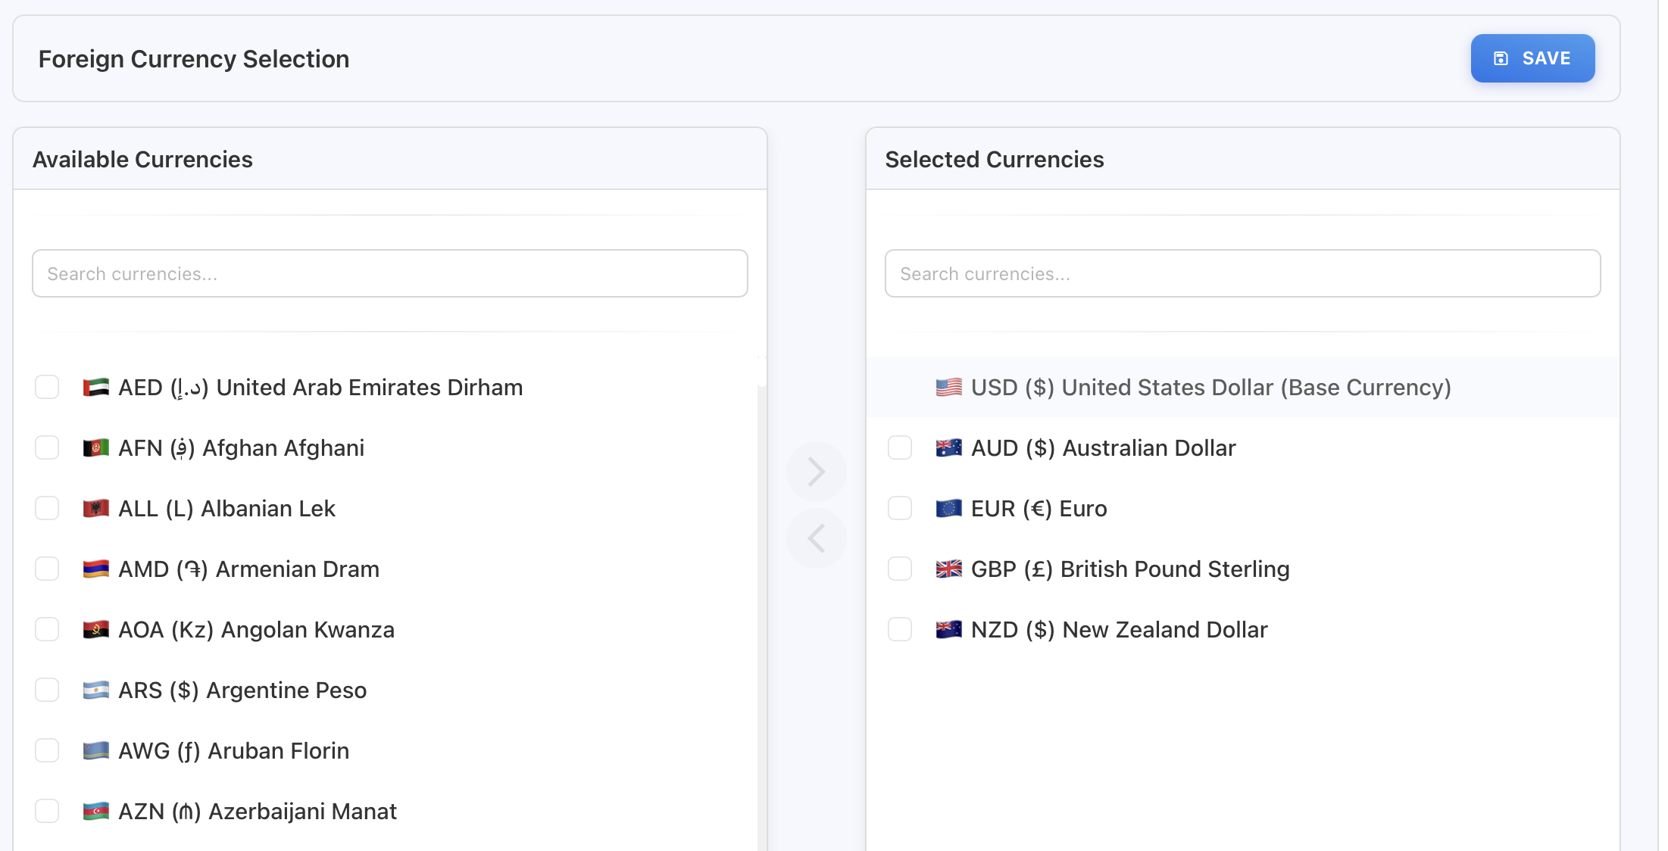Click the UK flag next to GBP

(949, 569)
